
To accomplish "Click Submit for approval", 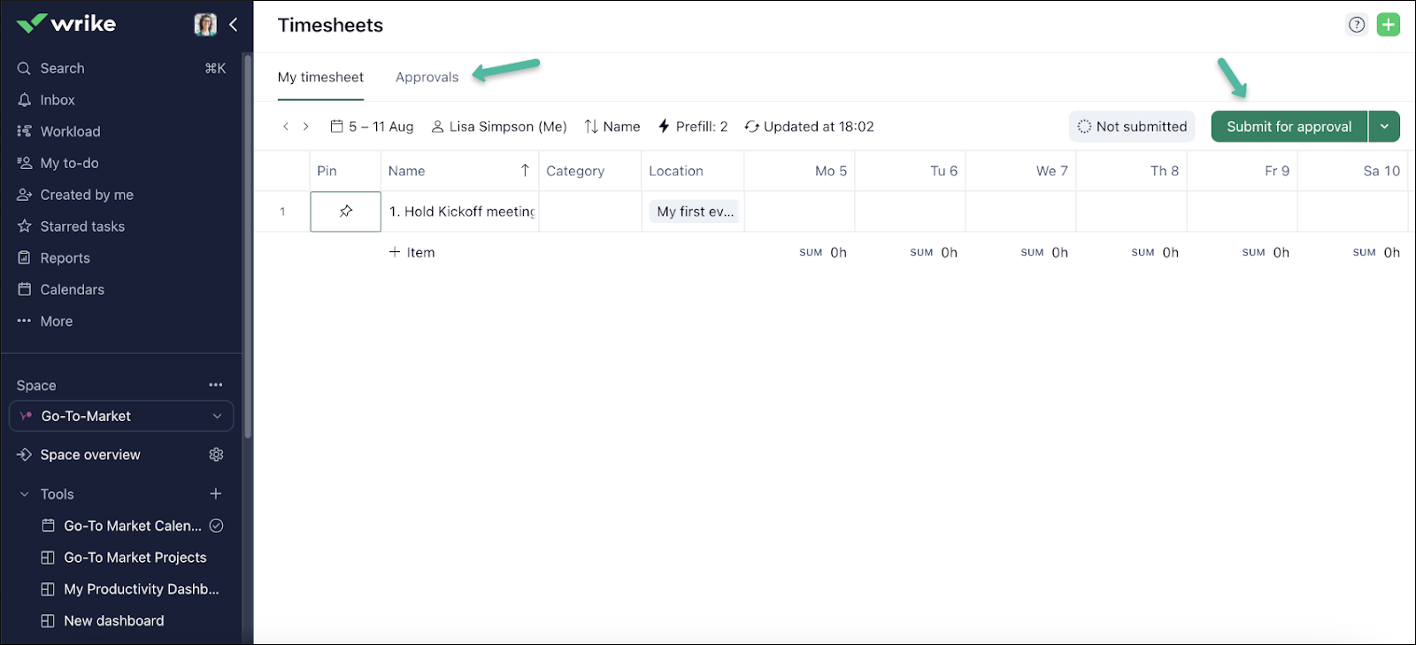I will (1289, 127).
